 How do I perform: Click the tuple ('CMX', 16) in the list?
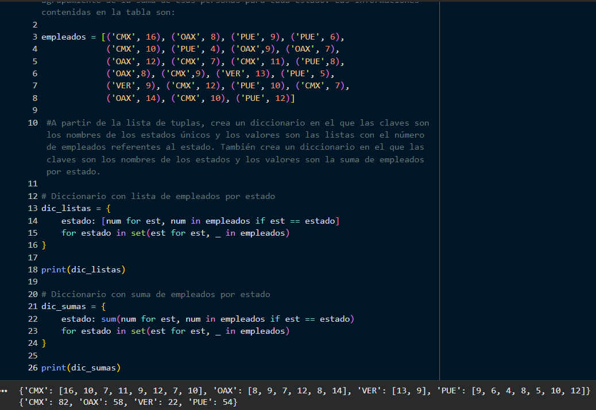tap(134, 37)
